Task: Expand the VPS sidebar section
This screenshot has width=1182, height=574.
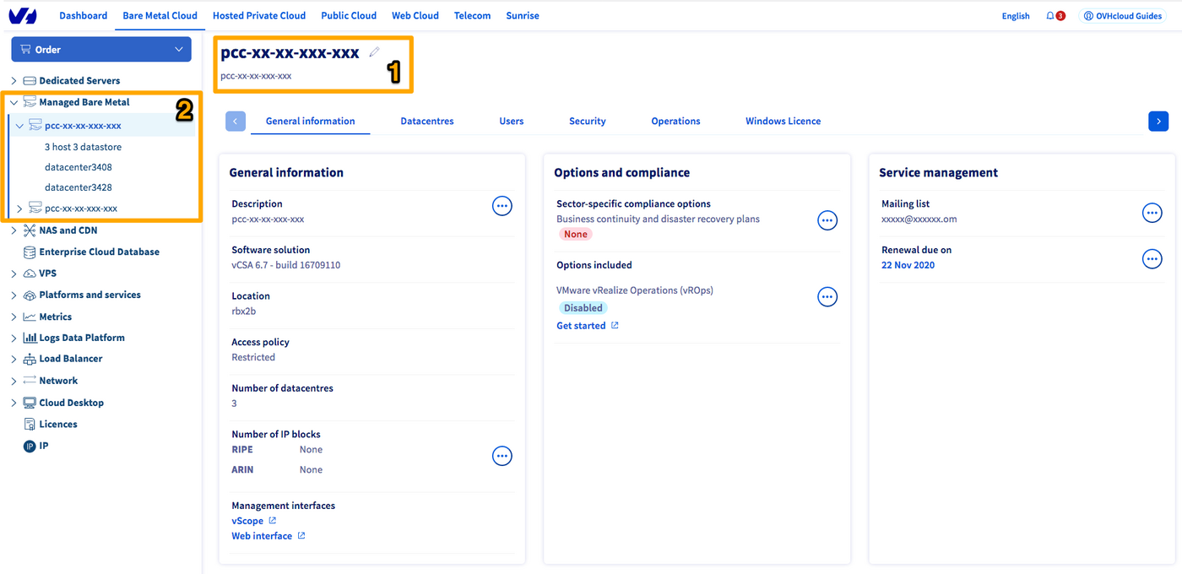Action: [x=14, y=273]
